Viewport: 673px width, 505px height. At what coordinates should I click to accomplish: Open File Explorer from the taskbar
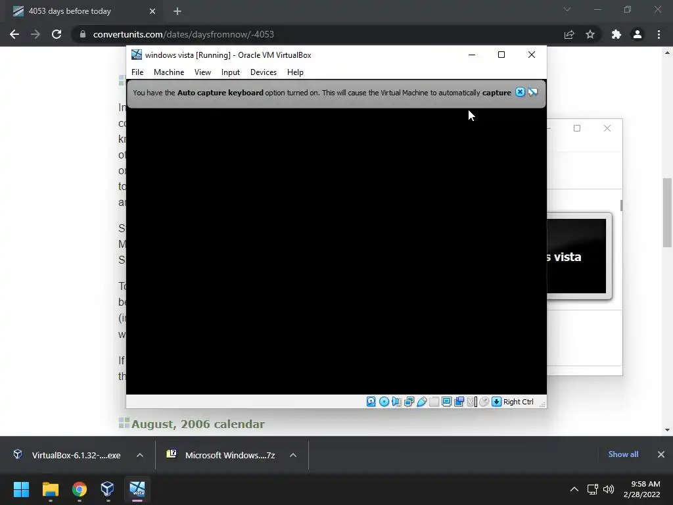pyautogui.click(x=50, y=489)
